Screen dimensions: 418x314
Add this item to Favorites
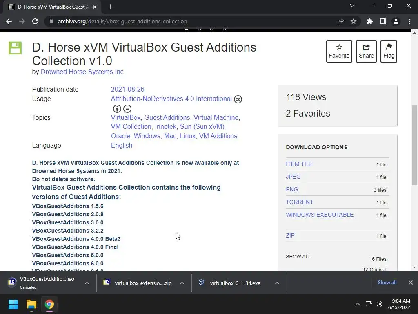[x=339, y=52]
